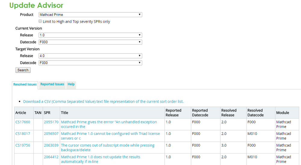Switch to the Resolved Issues tab
This screenshot has width=301, height=165.
[x=25, y=85]
